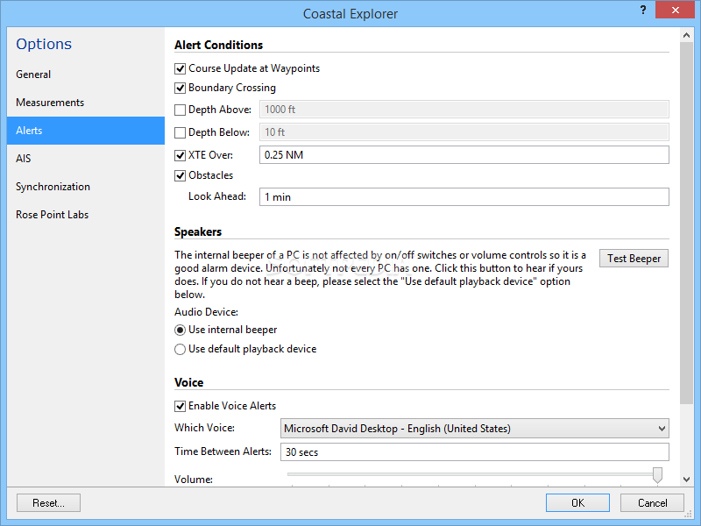Click in the Look Ahead field
This screenshot has height=526, width=701.
click(x=464, y=196)
